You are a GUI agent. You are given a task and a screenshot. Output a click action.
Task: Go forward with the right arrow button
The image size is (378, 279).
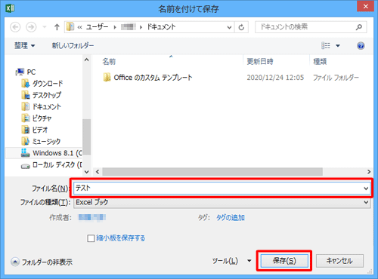click(x=31, y=27)
